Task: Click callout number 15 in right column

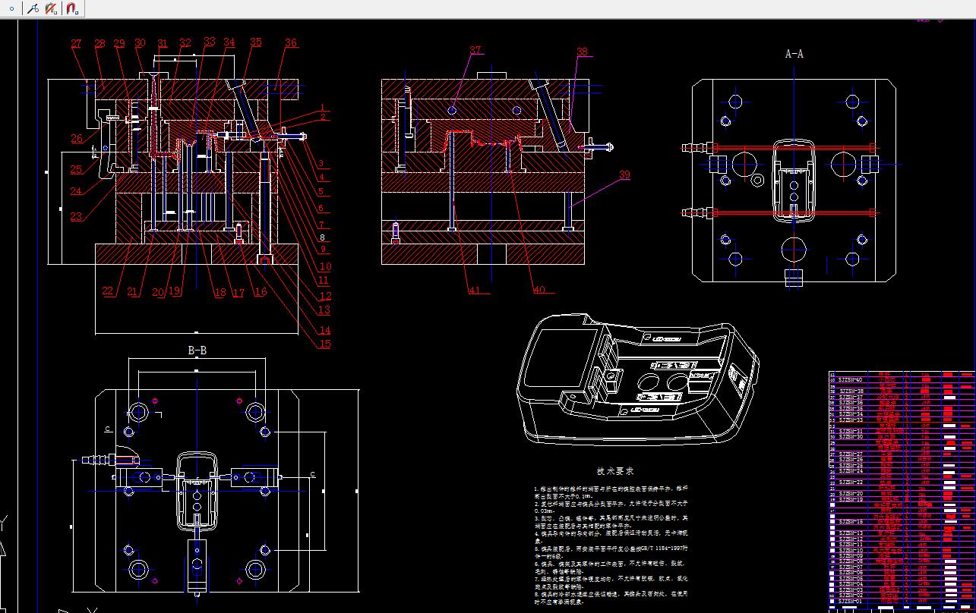Action: [x=325, y=344]
